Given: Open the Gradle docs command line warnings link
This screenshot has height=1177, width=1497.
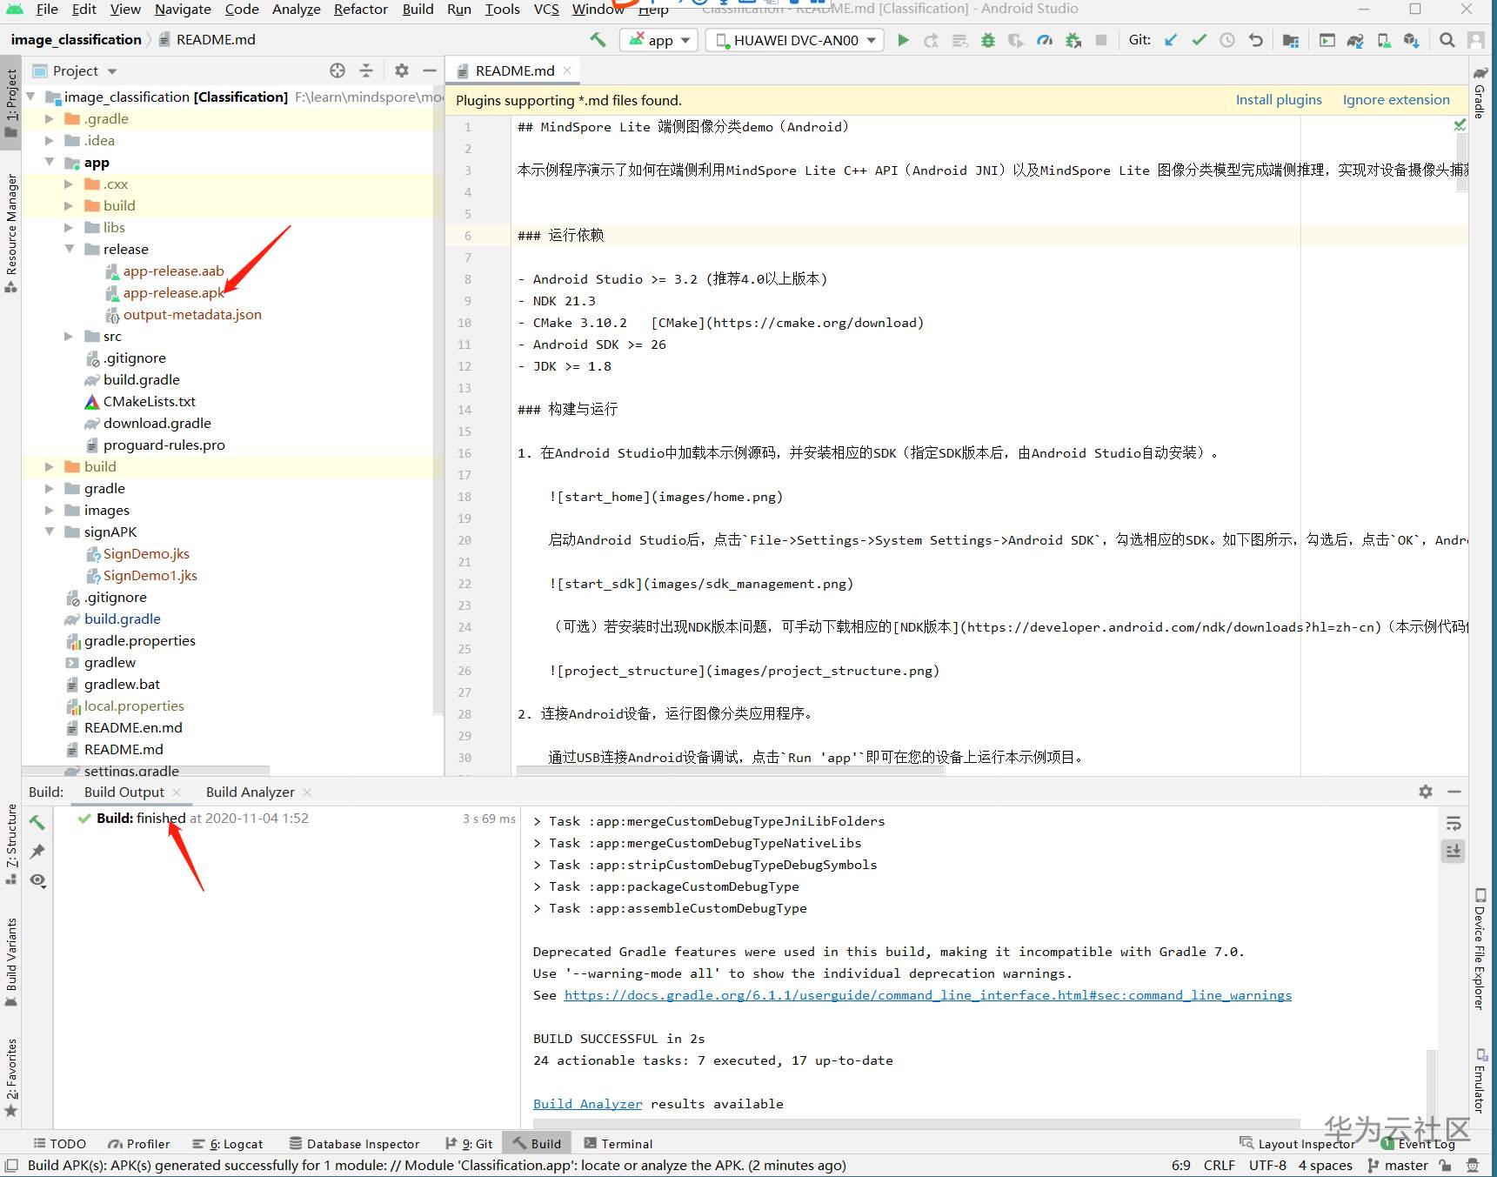Looking at the screenshot, I should click(x=928, y=995).
